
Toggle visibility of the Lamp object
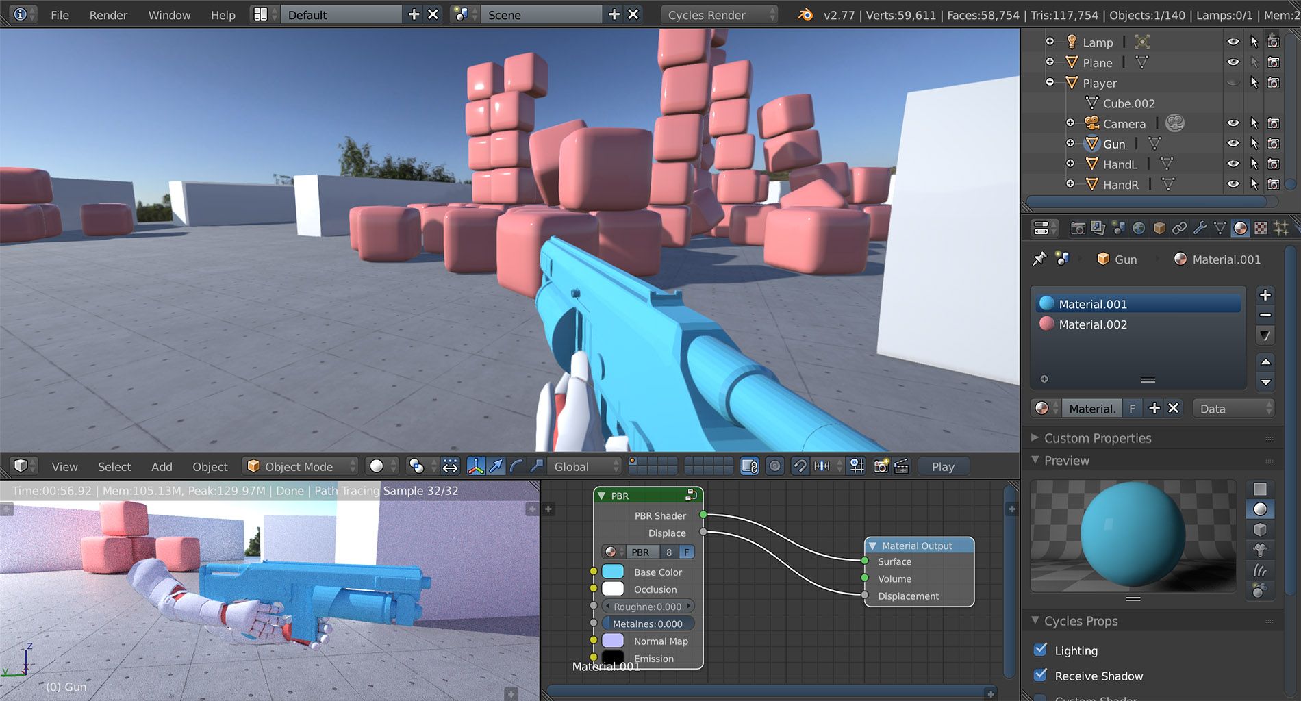click(1233, 42)
